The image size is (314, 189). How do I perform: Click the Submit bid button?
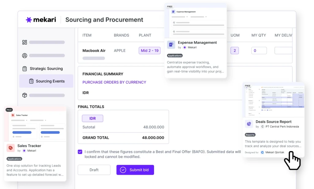click(135, 170)
